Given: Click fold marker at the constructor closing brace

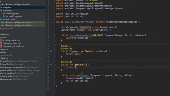Looking at the screenshot, I should click(x=55, y=41).
